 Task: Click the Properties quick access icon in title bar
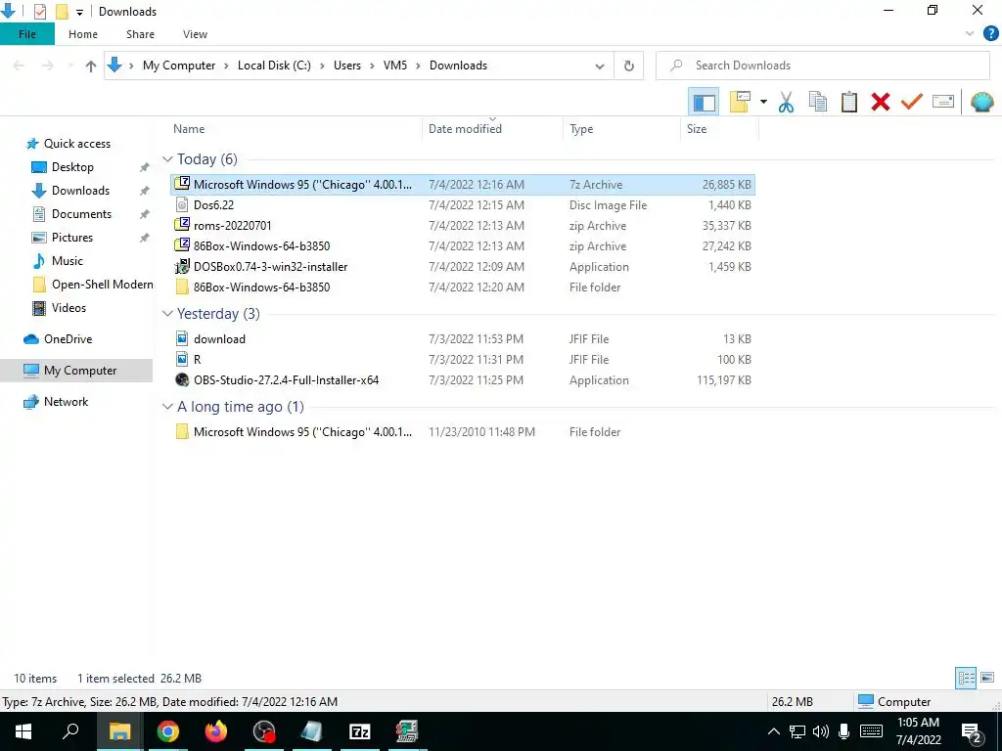click(39, 12)
